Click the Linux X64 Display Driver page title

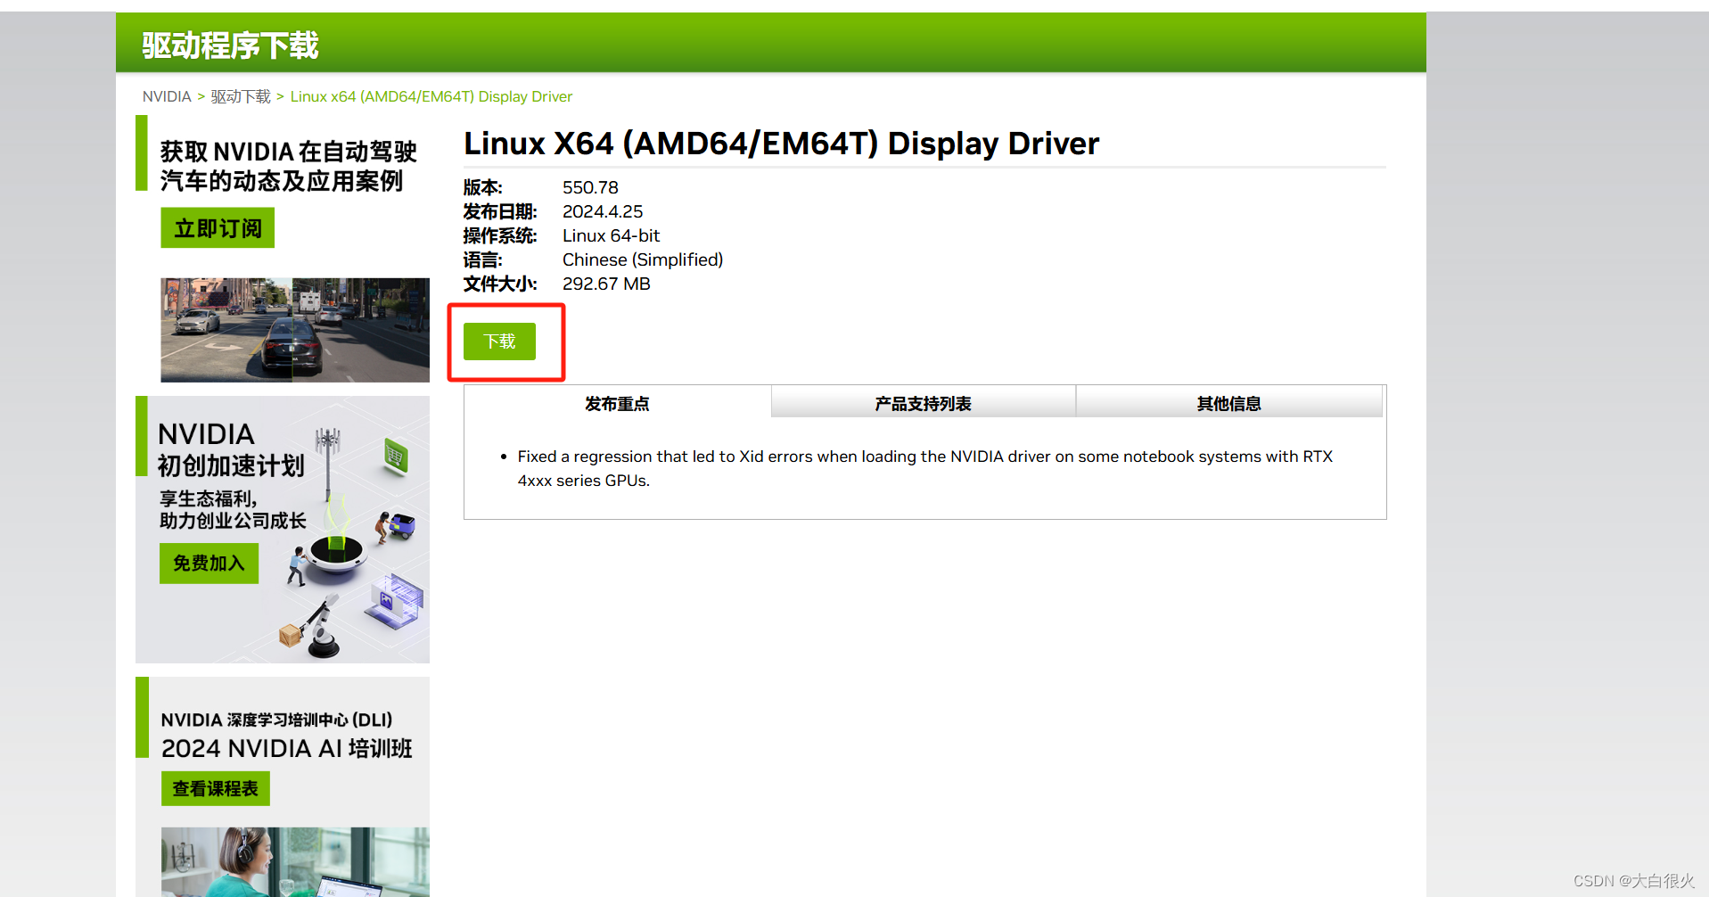(782, 144)
